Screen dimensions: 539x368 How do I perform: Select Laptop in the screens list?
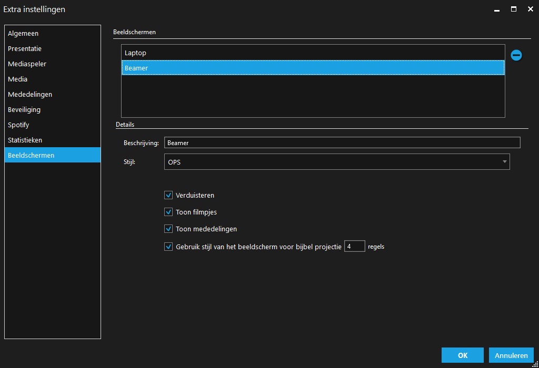pos(313,53)
